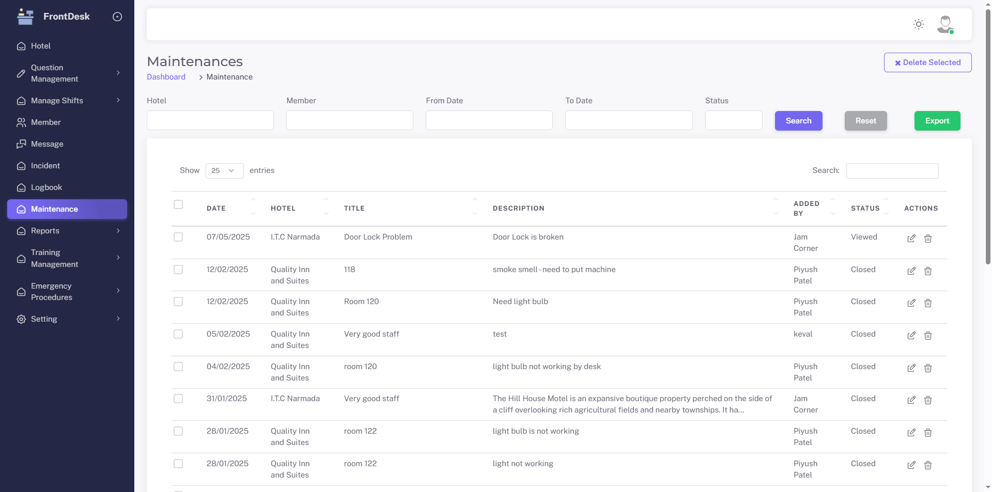Click the edit icon for Door Lock Problem
The width and height of the screenshot is (992, 492).
coord(911,239)
